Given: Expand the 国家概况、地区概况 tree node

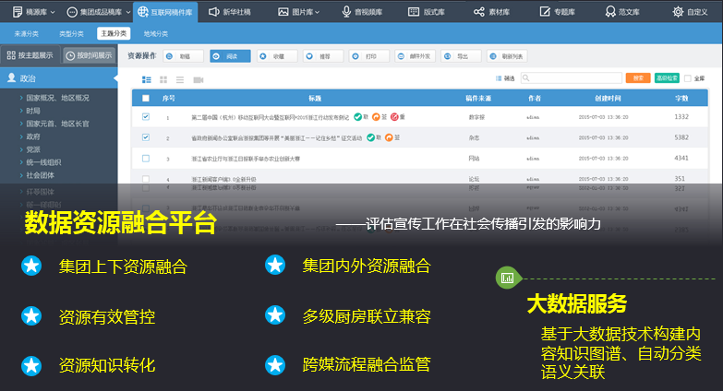Looking at the screenshot, I should (x=20, y=97).
